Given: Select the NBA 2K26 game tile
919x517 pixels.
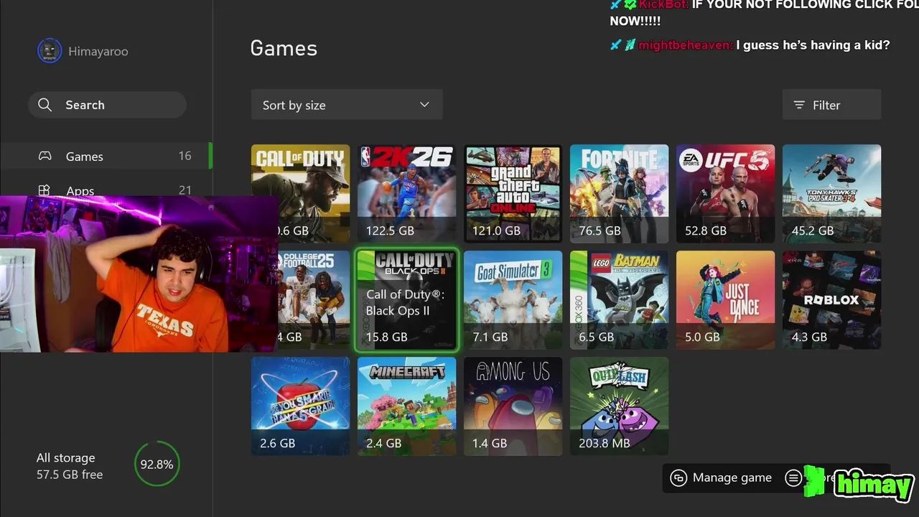Looking at the screenshot, I should pos(406,193).
